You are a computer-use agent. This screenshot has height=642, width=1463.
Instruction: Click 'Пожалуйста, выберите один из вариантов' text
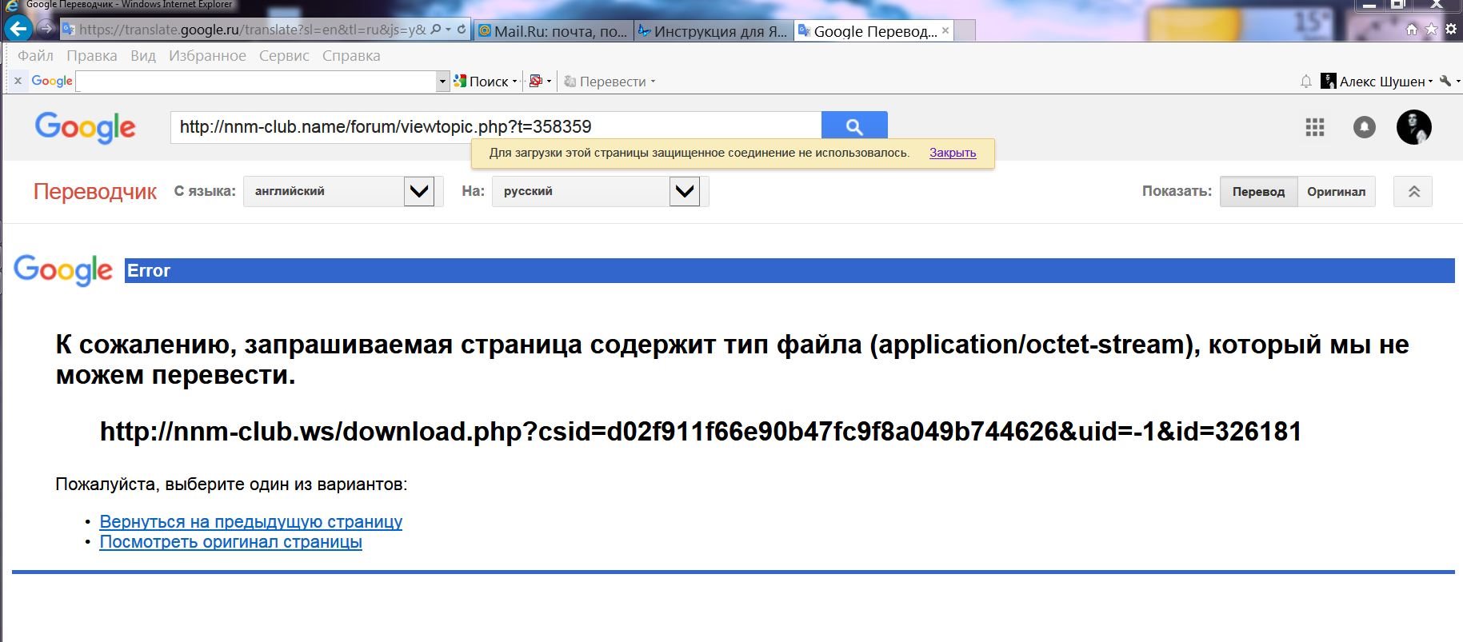click(x=231, y=484)
